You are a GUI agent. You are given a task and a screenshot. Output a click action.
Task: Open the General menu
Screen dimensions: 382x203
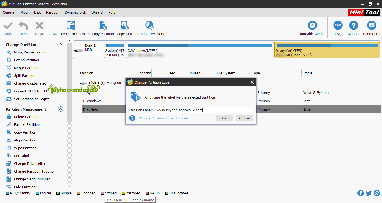[x=9, y=13]
